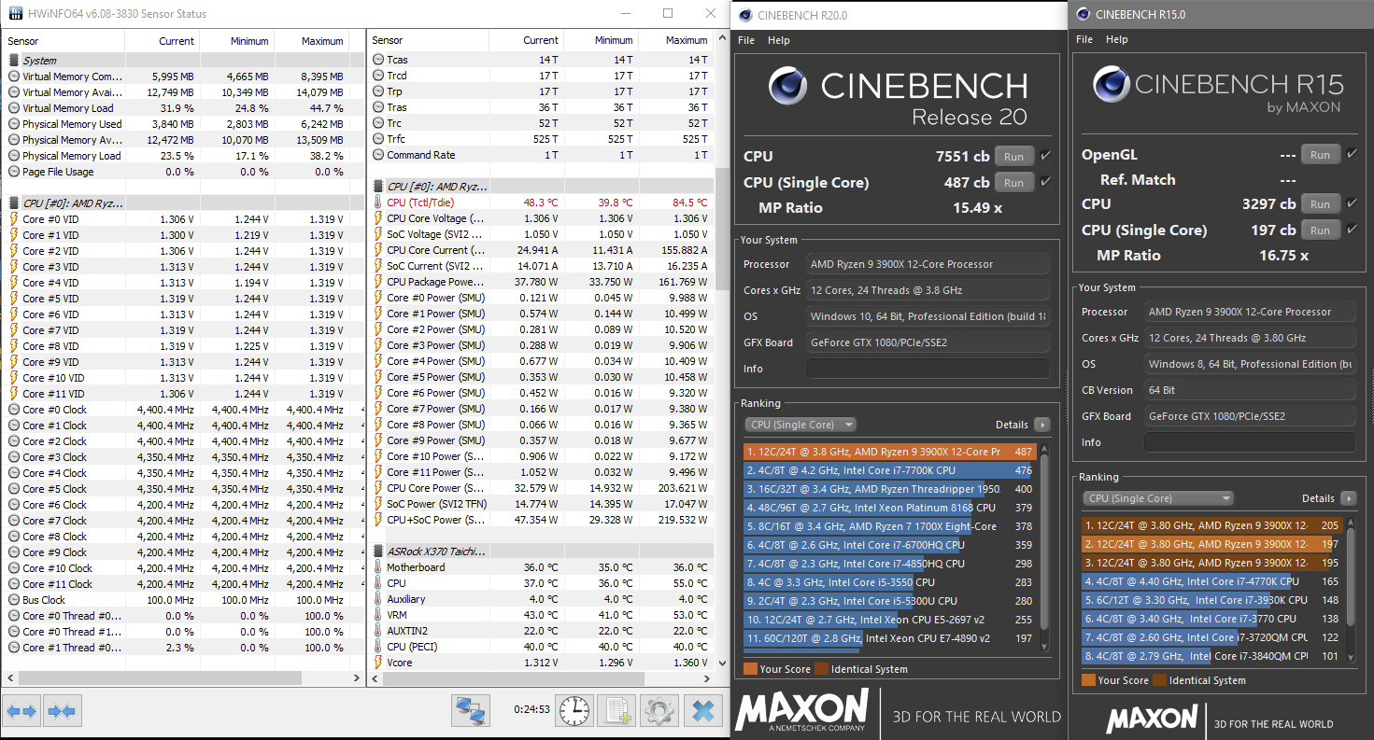1374x740 pixels.
Task: Click the CPU (Tctl/Tdie) thermometer icon
Action: (377, 202)
